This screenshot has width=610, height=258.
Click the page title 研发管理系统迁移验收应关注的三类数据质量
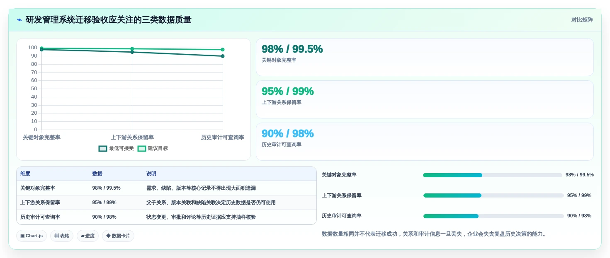(109, 20)
